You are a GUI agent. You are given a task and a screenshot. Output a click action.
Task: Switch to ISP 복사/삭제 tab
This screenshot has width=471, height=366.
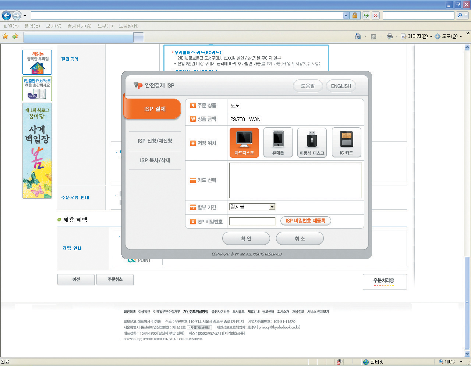155,160
